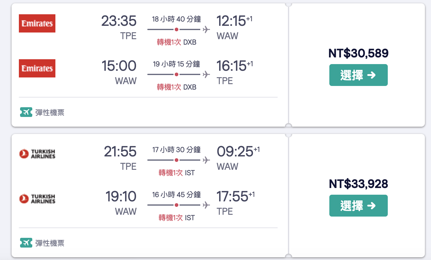Click the Emirates logo on TPE outbound flight

coord(37,23)
